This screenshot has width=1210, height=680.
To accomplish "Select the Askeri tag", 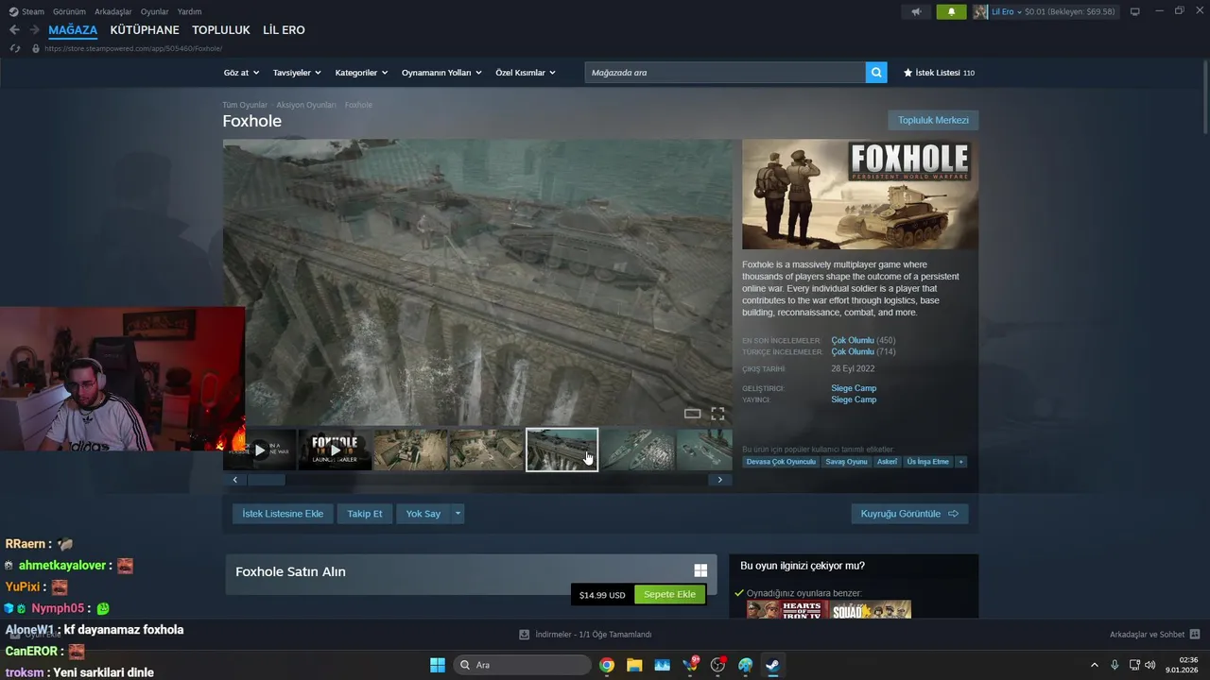I will [887, 462].
